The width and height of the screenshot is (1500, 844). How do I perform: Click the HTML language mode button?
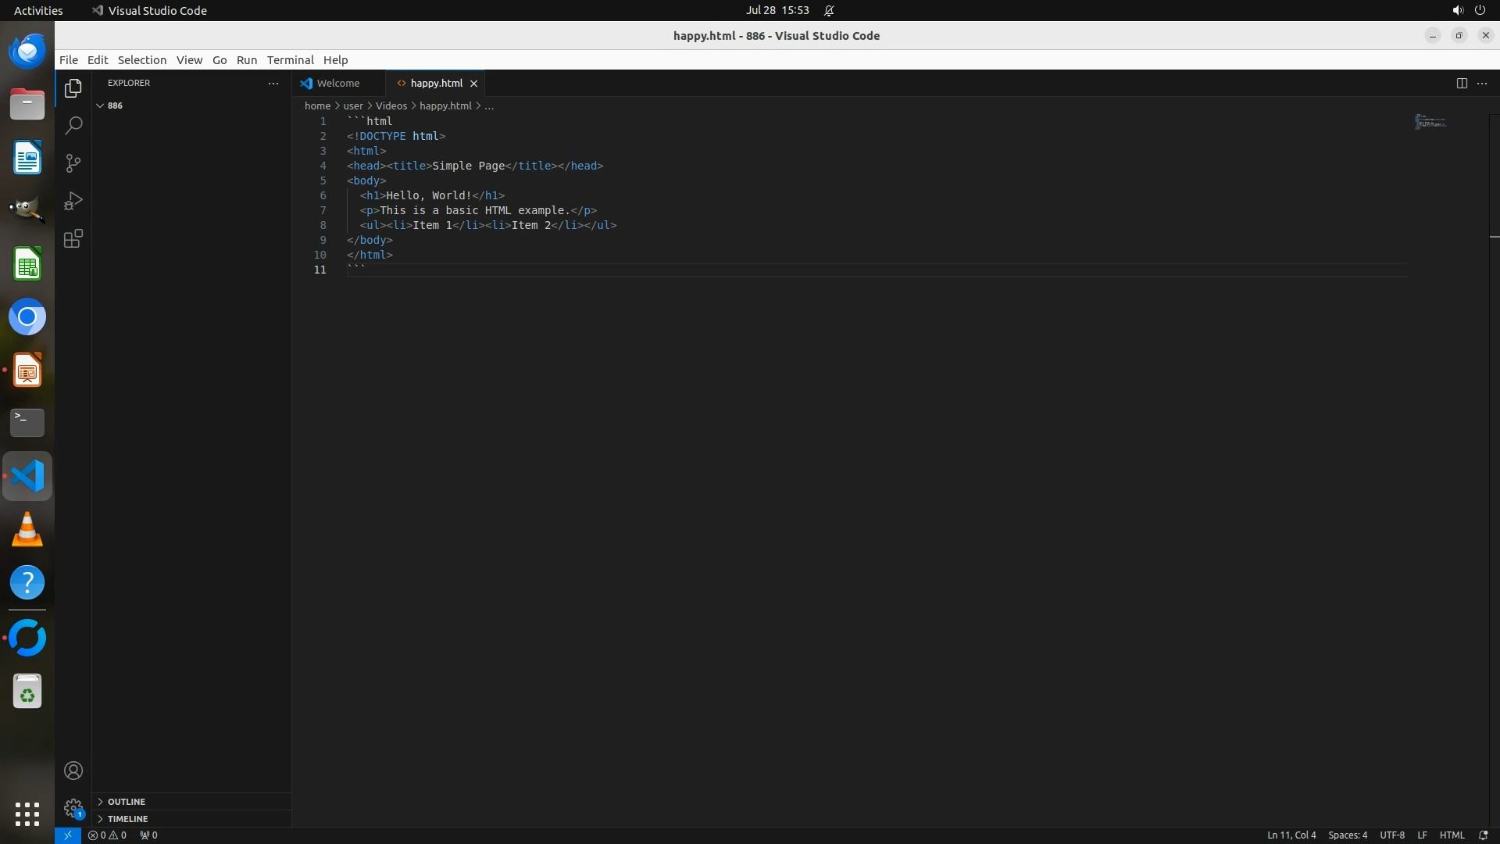click(x=1452, y=835)
